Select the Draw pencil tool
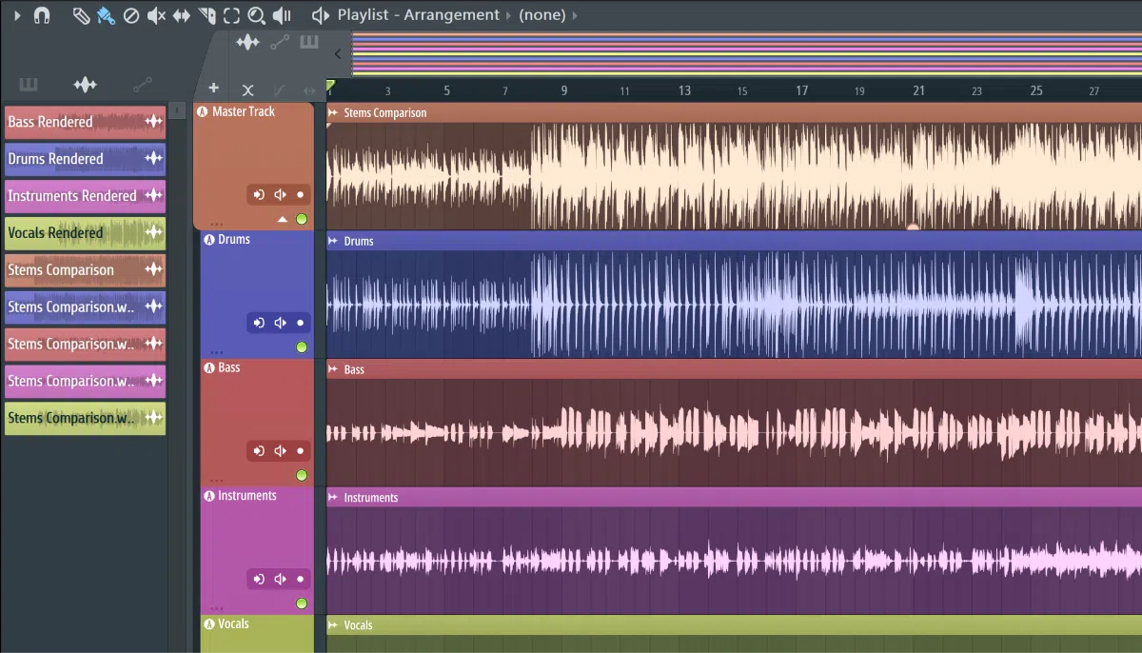 [x=82, y=15]
